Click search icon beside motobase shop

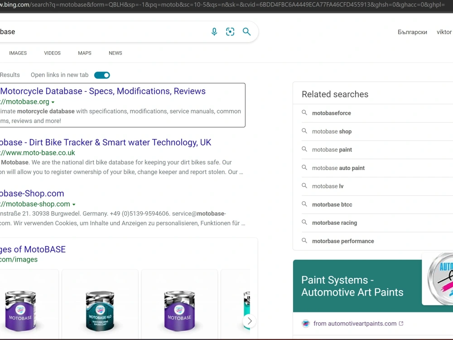point(304,131)
